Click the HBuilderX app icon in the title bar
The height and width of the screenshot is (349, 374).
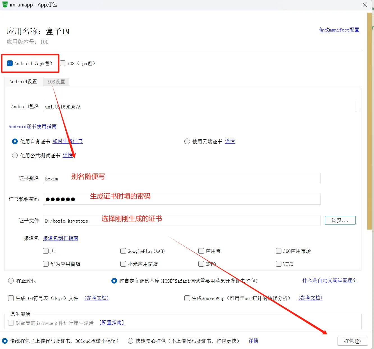tap(4, 5)
